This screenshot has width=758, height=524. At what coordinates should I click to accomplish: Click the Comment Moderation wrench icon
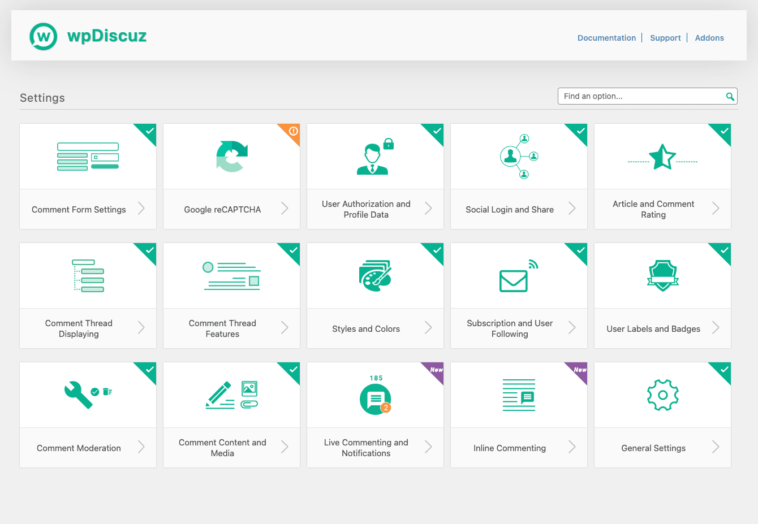[x=88, y=395]
